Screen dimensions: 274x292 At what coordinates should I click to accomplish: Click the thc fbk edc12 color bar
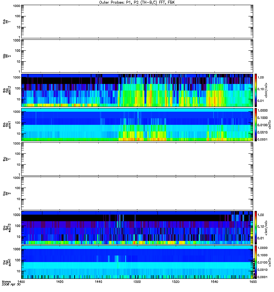(x=256, y=228)
